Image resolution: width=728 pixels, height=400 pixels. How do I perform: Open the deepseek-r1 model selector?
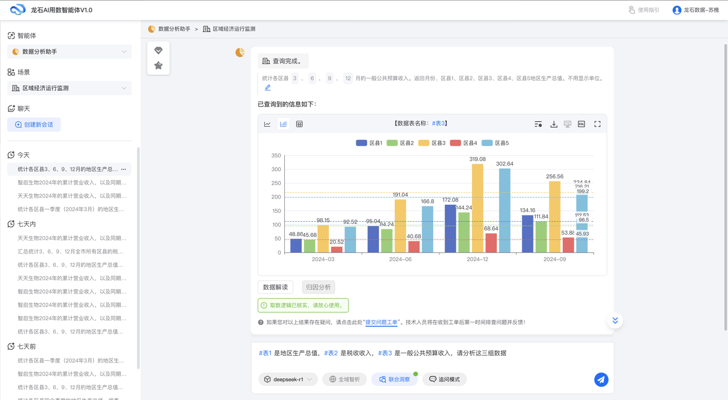click(x=288, y=379)
